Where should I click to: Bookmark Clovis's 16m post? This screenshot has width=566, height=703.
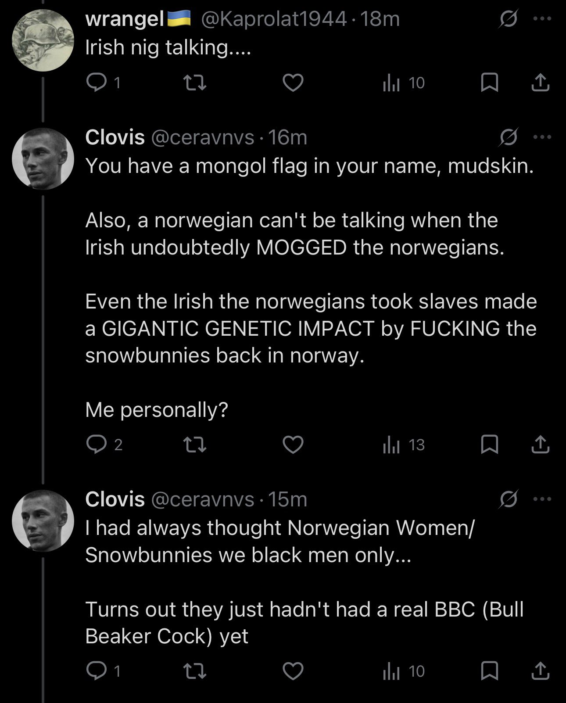tap(489, 445)
